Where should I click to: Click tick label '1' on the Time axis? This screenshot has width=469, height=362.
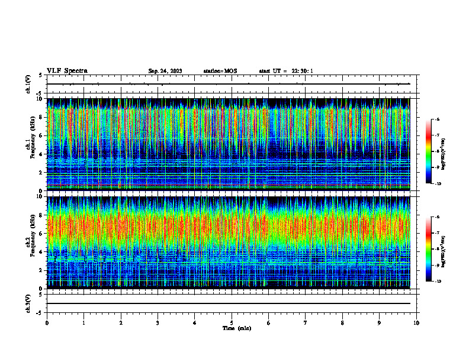[x=83, y=323]
